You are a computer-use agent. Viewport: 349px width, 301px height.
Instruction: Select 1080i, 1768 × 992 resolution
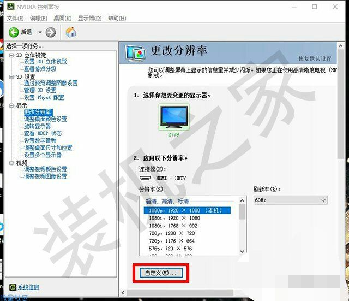click(173, 226)
